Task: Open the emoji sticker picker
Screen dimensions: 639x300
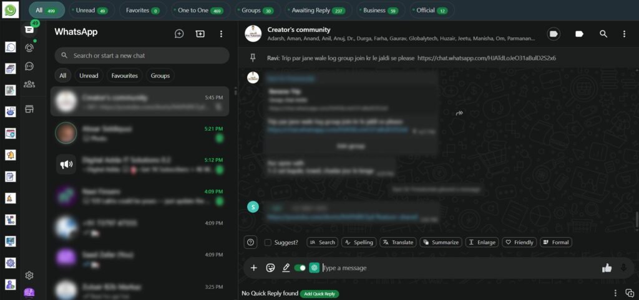Action: (x=270, y=268)
